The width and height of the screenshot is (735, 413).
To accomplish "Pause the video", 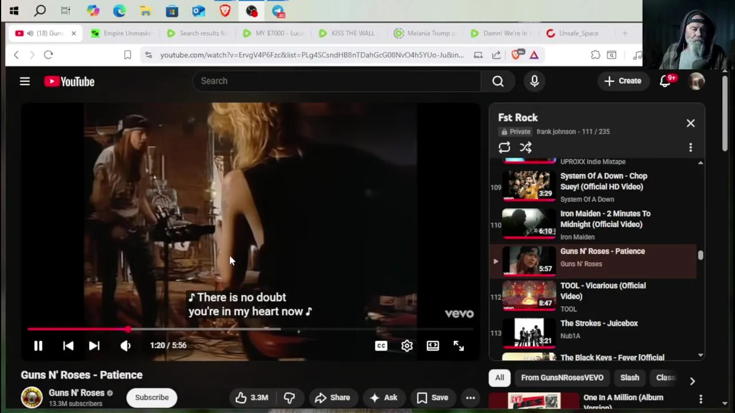I will [38, 345].
